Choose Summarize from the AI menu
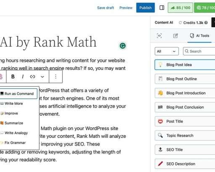The height and width of the screenshot is (172, 215). point(14,123)
